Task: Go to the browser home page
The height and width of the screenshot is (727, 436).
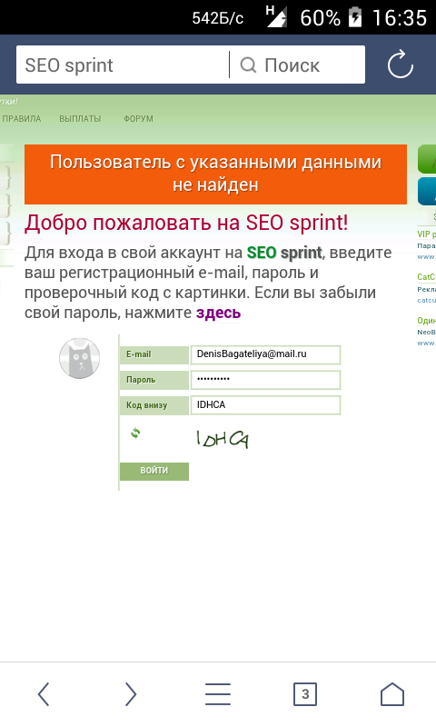Action: (x=392, y=694)
